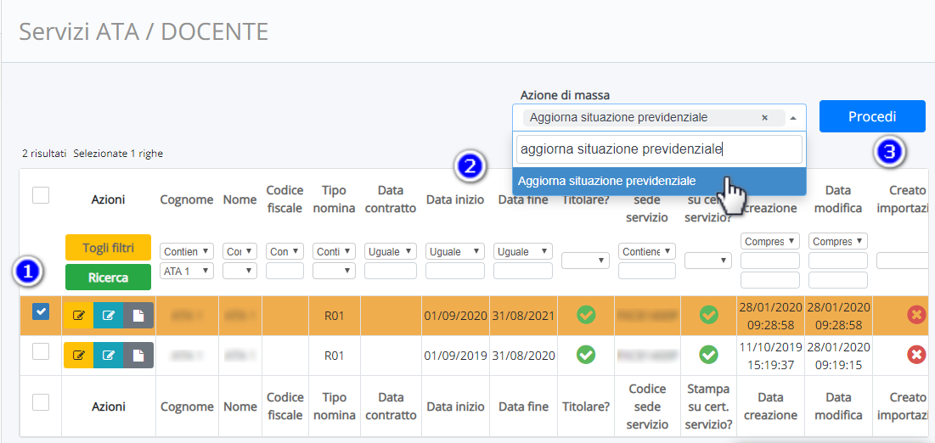Open Codice fiscale filter operator dropdown
935x443 pixels.
285,251
